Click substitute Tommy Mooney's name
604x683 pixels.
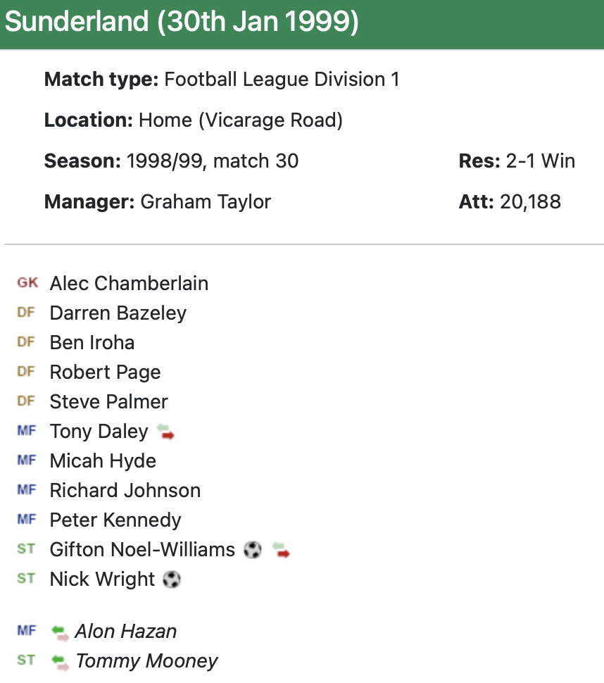(x=146, y=662)
